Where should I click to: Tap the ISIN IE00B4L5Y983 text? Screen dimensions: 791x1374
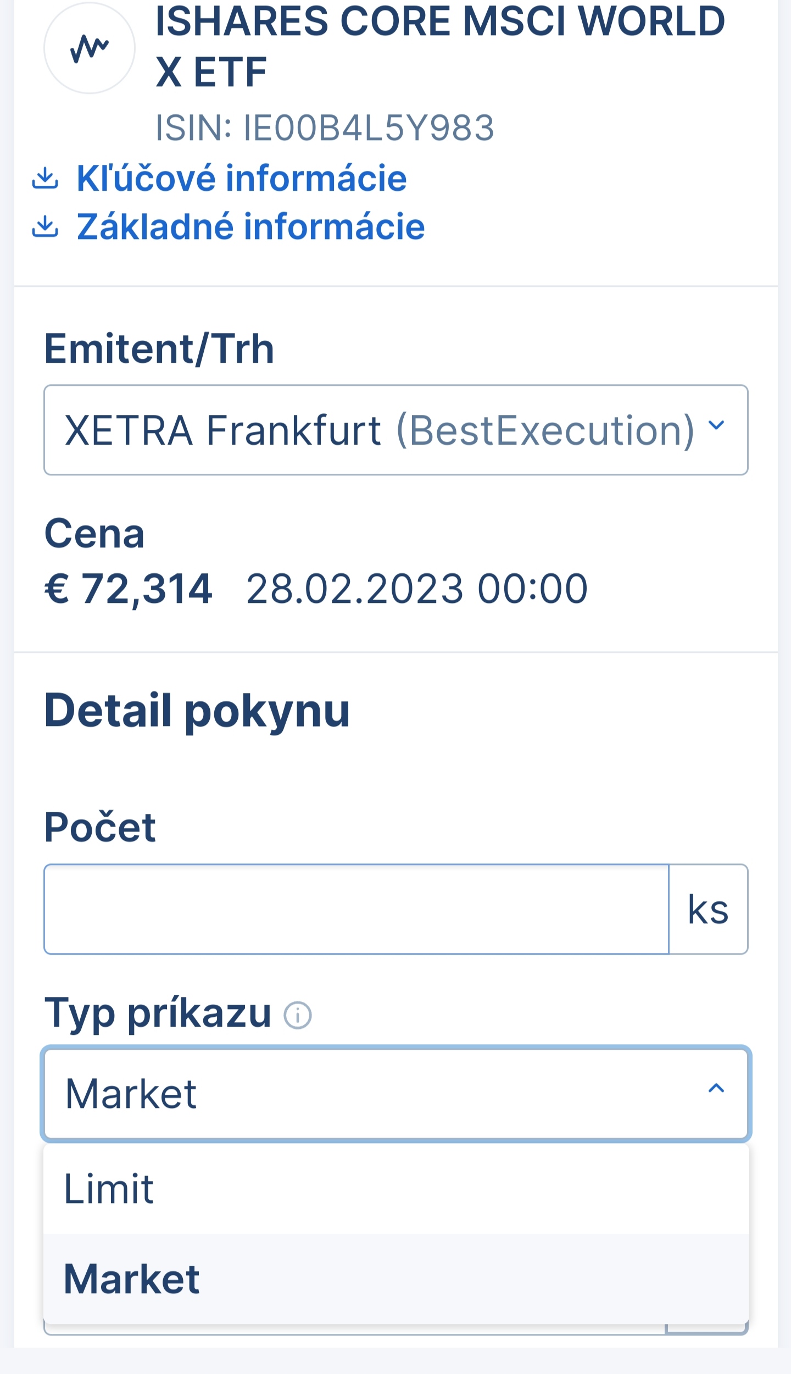pos(325,128)
